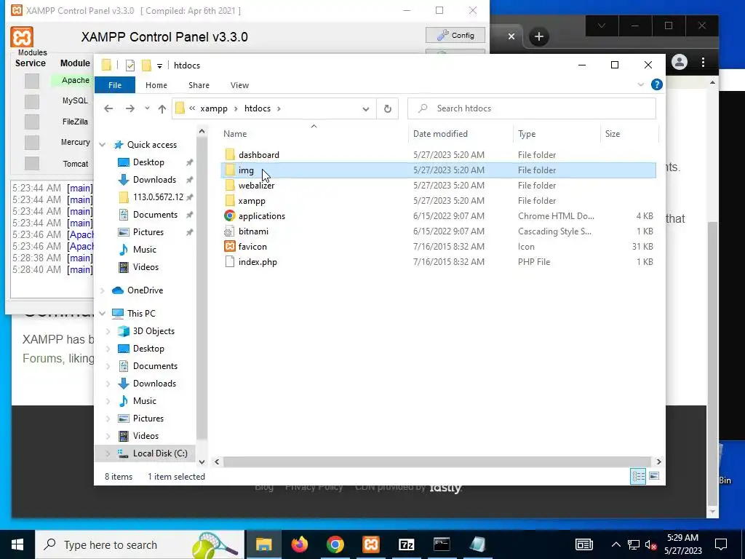The height and width of the screenshot is (559, 745).
Task: Sort by Date modified column
Action: pyautogui.click(x=440, y=134)
